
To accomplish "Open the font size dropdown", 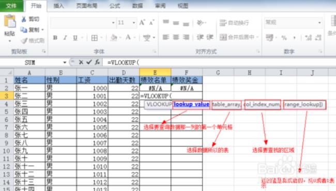I will (134, 23).
